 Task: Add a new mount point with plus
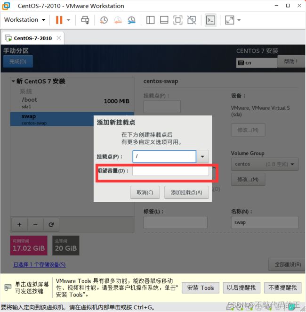19,225
